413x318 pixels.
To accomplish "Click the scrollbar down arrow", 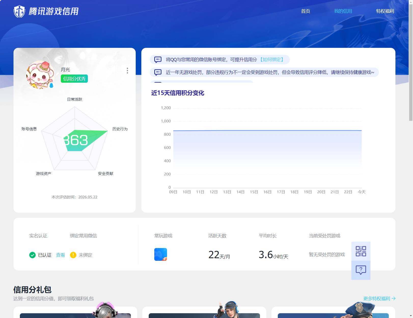I will point(411,316).
